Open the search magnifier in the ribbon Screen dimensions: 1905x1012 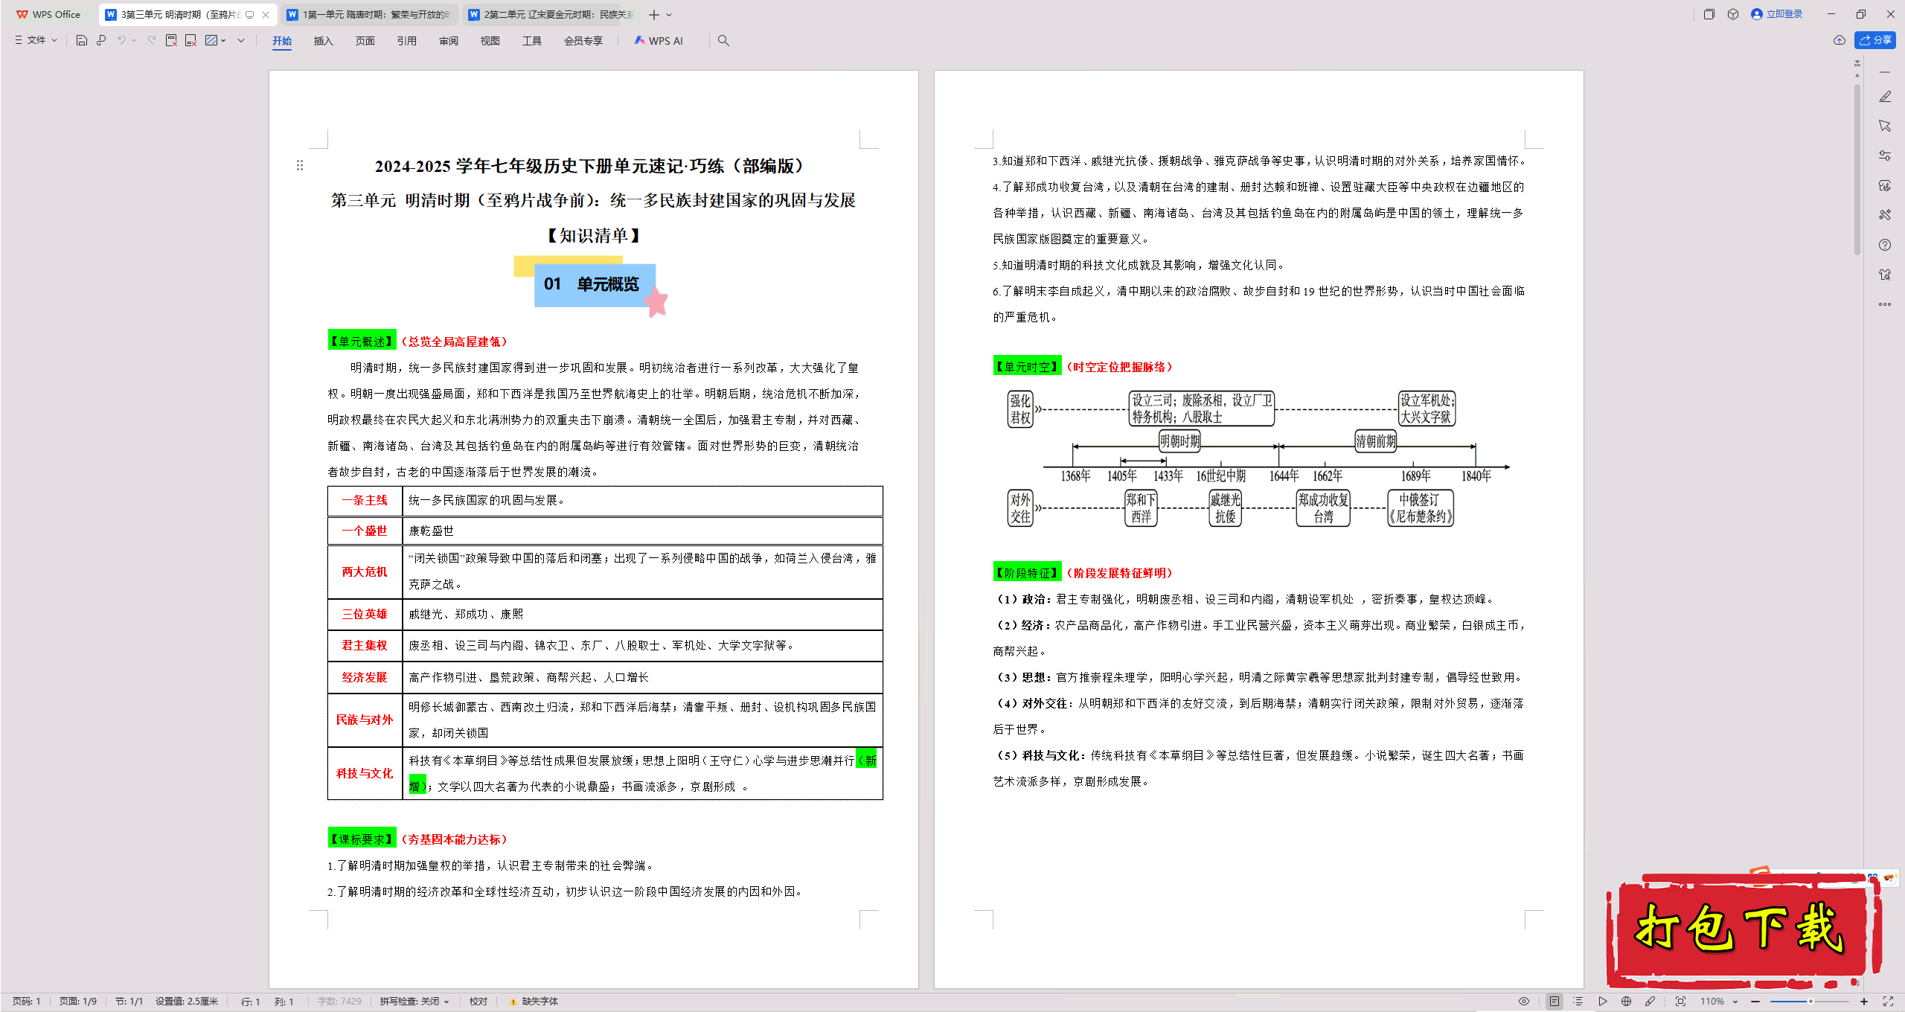tap(723, 40)
